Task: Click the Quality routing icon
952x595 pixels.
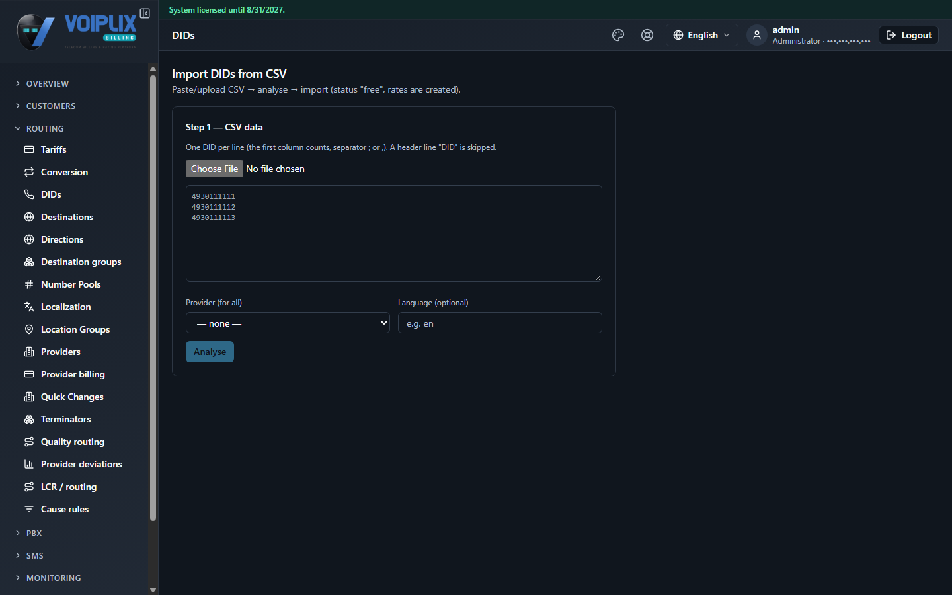Action: (x=29, y=442)
